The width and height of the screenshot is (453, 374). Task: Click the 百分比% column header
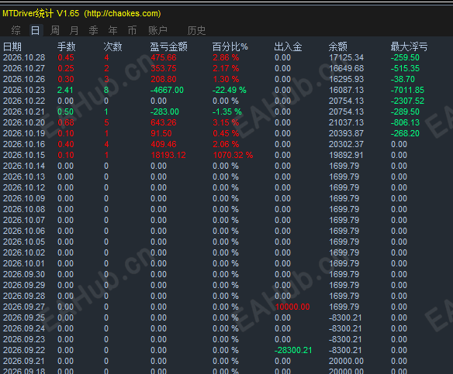click(230, 46)
